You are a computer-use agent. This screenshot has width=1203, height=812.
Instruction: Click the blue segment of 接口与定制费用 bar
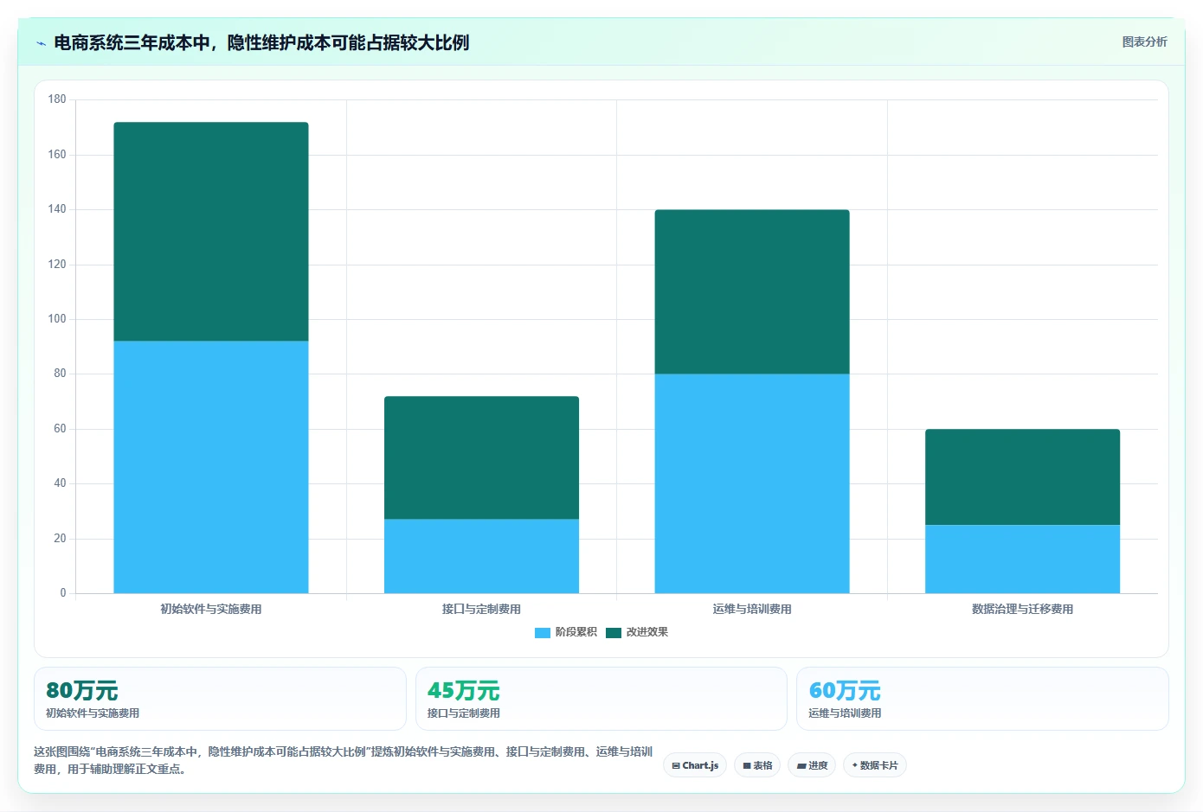pyautogui.click(x=481, y=556)
